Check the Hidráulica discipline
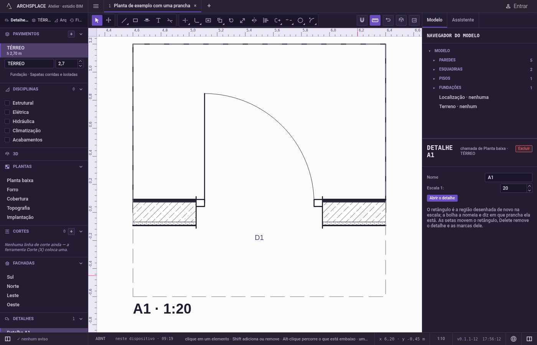The height and width of the screenshot is (345, 537). pyautogui.click(x=7, y=122)
